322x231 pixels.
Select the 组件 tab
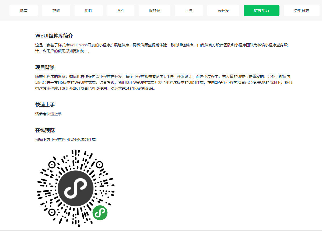coord(89,10)
